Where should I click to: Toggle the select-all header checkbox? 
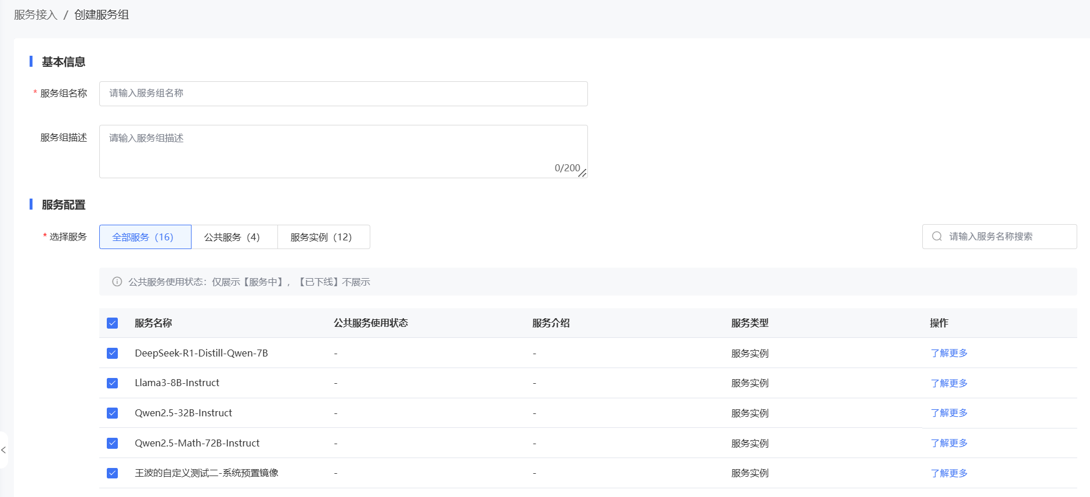(113, 323)
